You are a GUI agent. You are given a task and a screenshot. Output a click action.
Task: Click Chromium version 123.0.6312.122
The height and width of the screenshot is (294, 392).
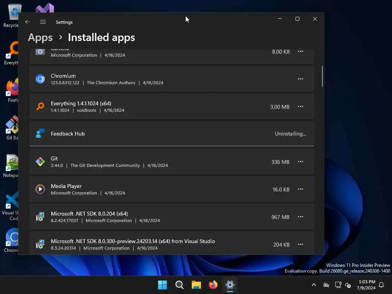point(65,83)
